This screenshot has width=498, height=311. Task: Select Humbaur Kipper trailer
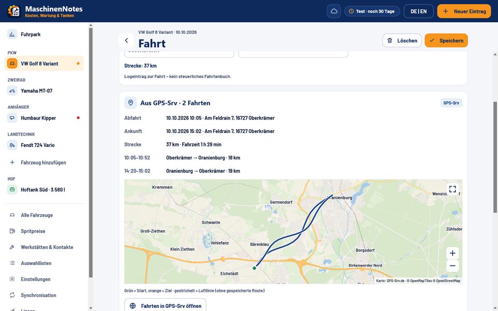click(x=44, y=118)
